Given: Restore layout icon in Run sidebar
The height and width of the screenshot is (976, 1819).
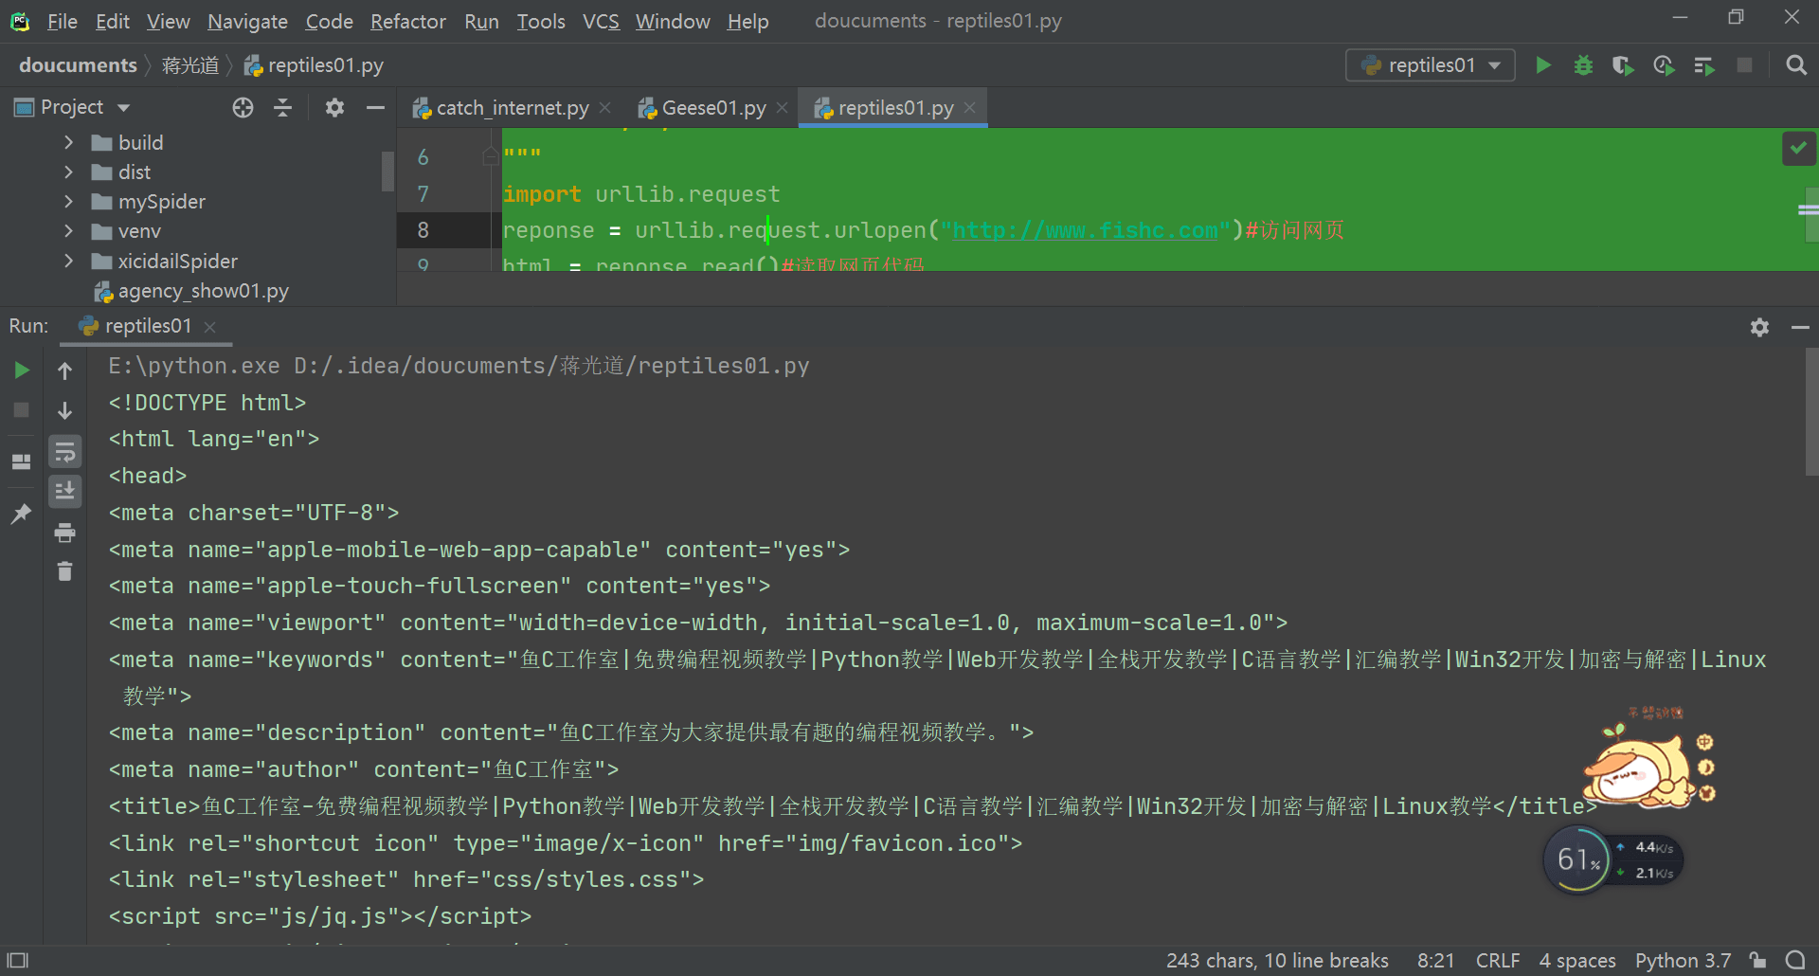Looking at the screenshot, I should point(22,462).
